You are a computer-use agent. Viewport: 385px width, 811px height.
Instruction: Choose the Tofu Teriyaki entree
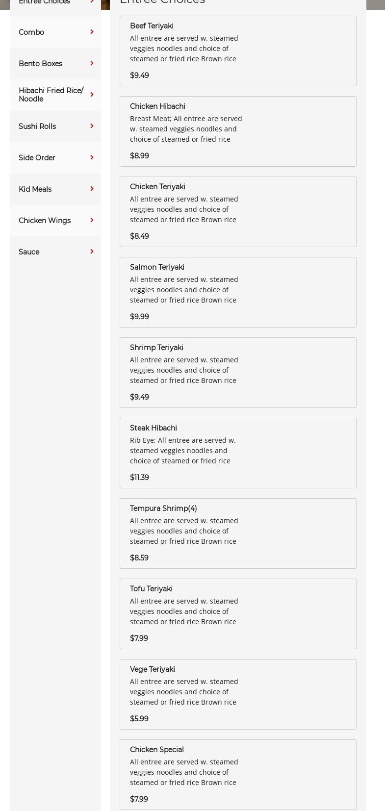pos(151,589)
